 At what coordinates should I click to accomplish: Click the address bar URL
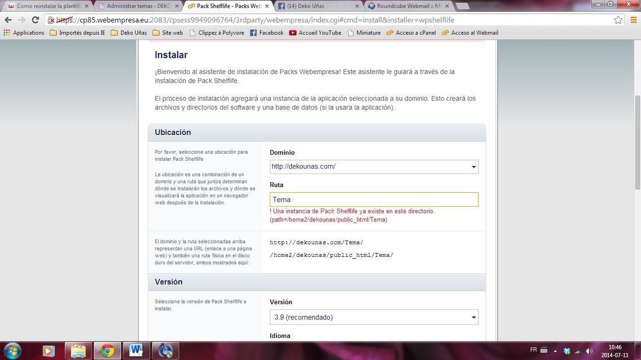(255, 20)
